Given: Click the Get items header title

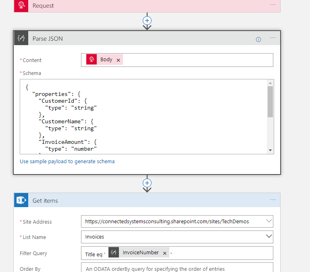Looking at the screenshot, I should click(x=45, y=201).
